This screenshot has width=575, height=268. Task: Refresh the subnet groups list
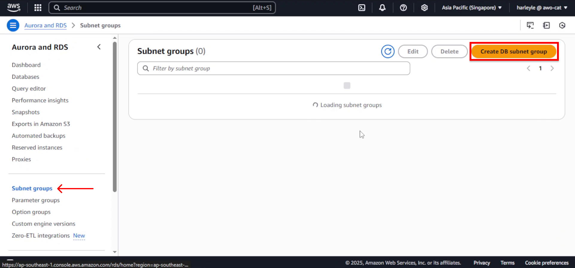coord(388,52)
